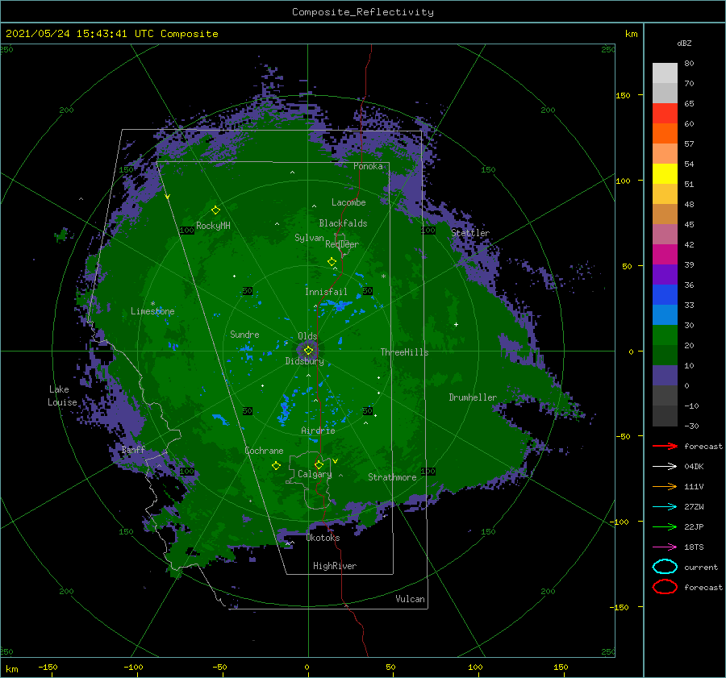Click the Vulcan label
The width and height of the screenshot is (726, 678).
tap(410, 599)
